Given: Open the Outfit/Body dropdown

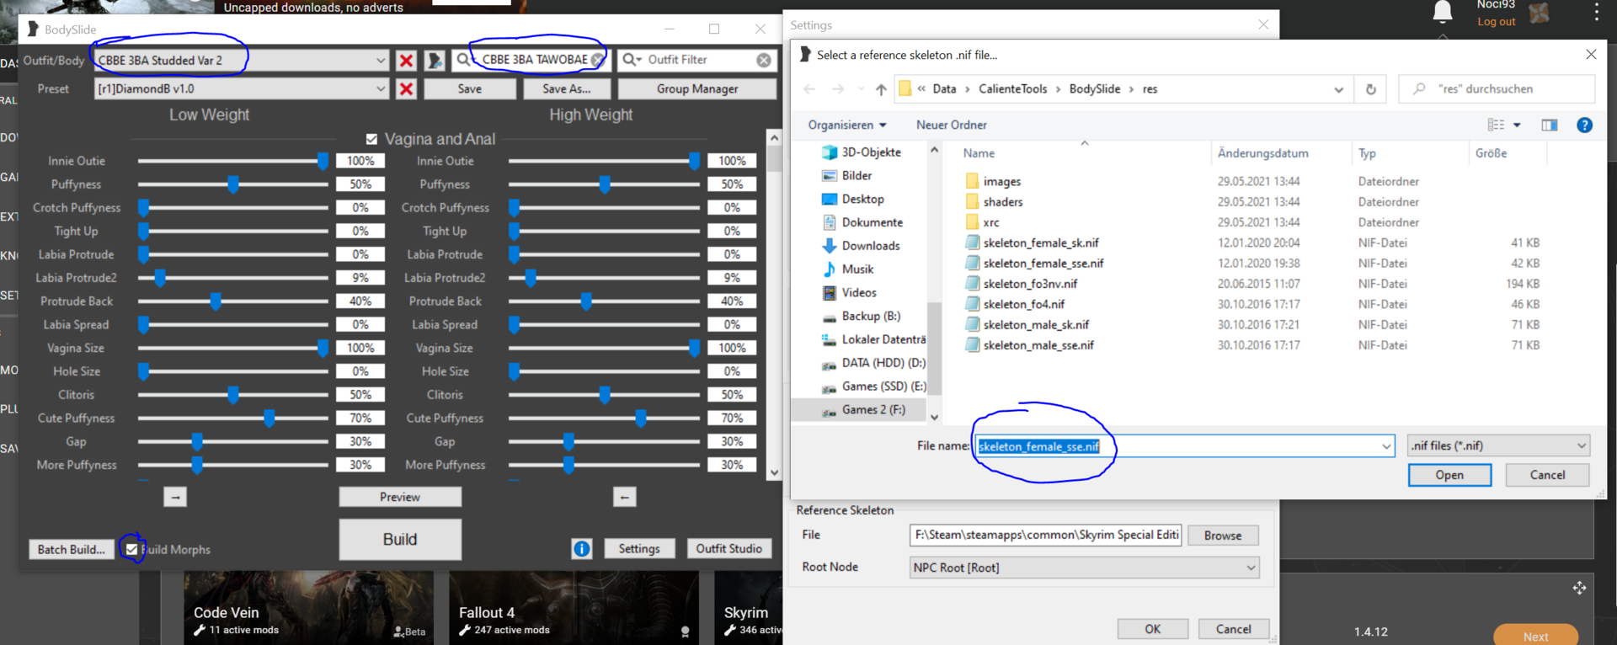Looking at the screenshot, I should [x=381, y=61].
